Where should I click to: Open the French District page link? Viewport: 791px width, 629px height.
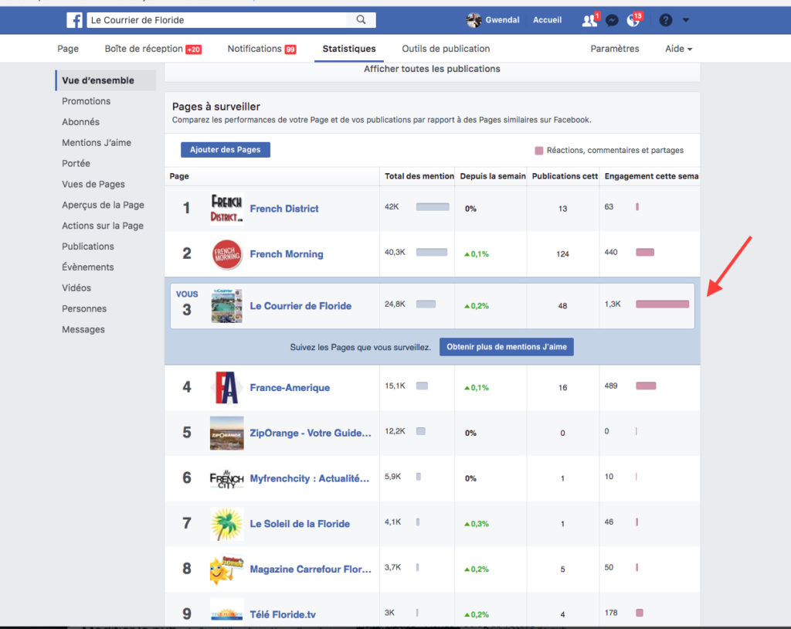coord(284,209)
